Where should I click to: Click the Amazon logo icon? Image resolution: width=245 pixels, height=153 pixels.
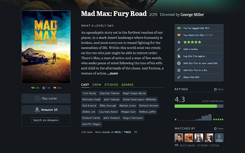pyautogui.click(x=37, y=110)
